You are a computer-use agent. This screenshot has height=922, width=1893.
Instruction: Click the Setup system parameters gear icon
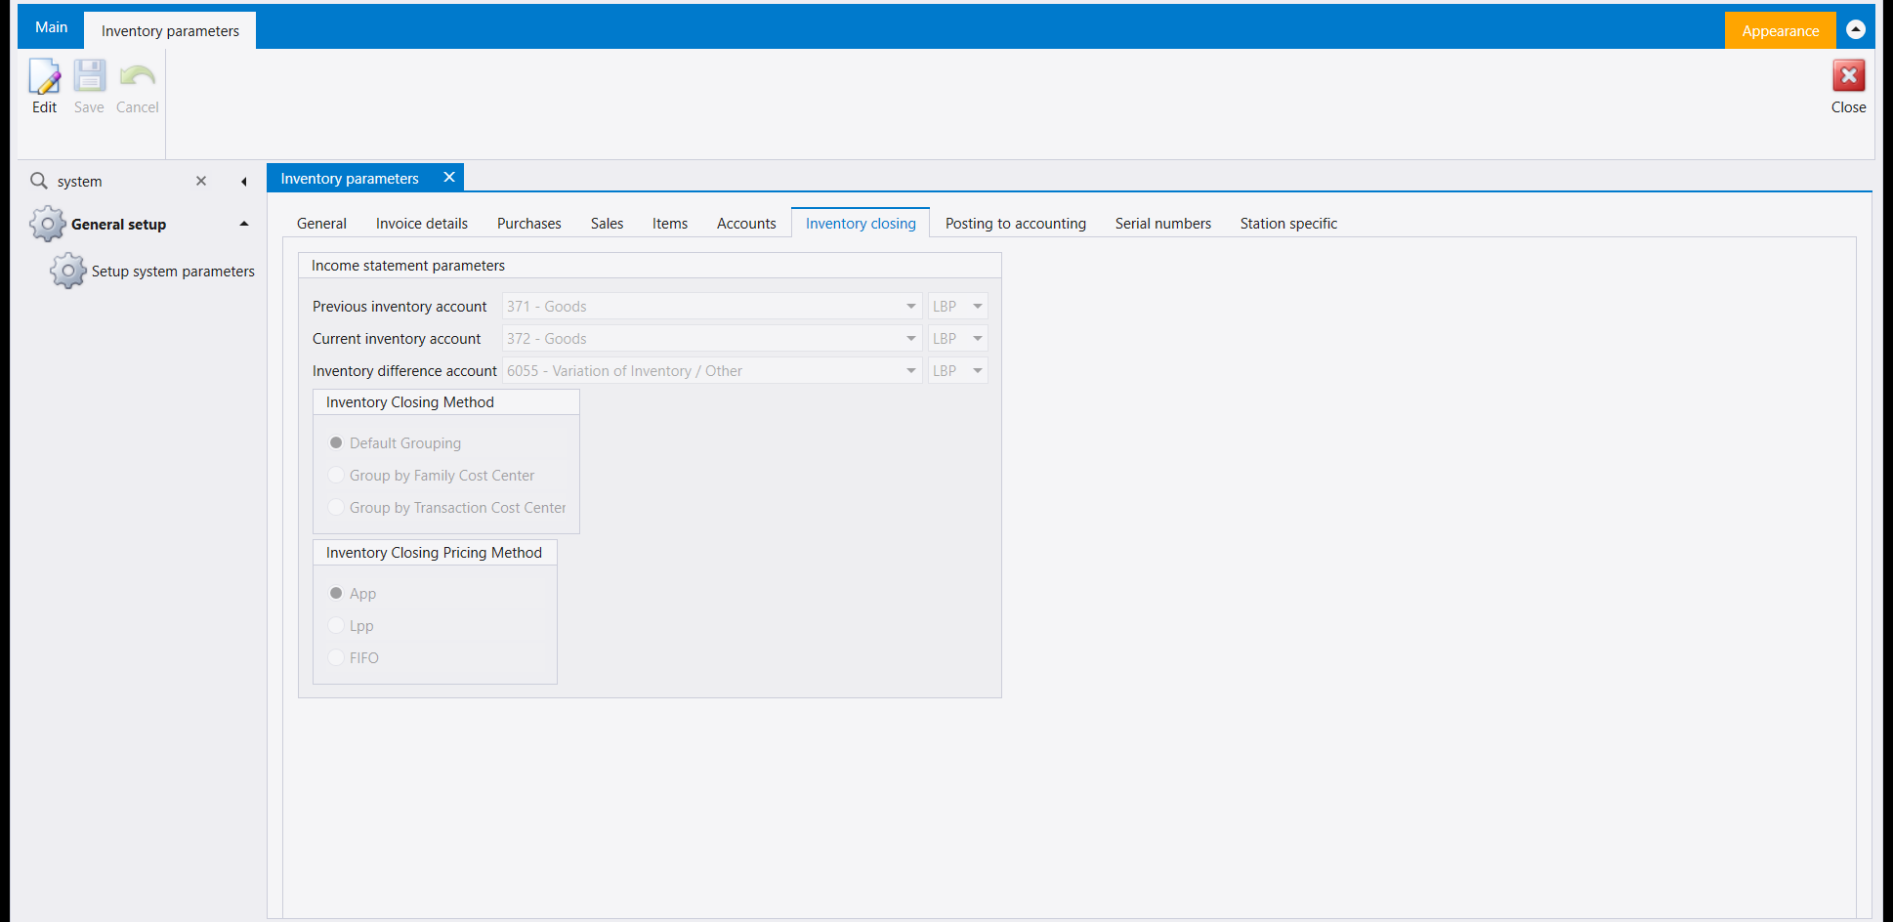[x=67, y=271]
